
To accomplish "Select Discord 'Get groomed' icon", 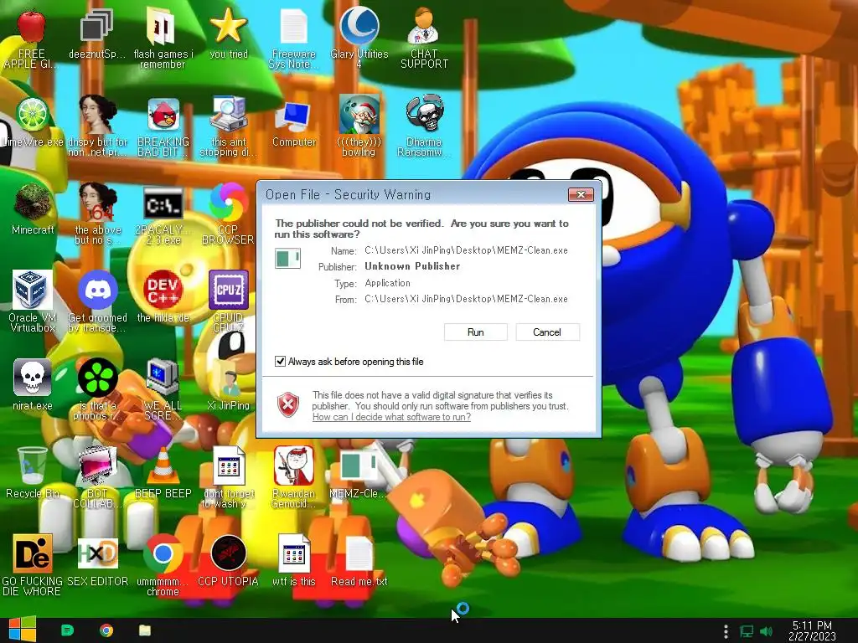I will click(x=97, y=302).
